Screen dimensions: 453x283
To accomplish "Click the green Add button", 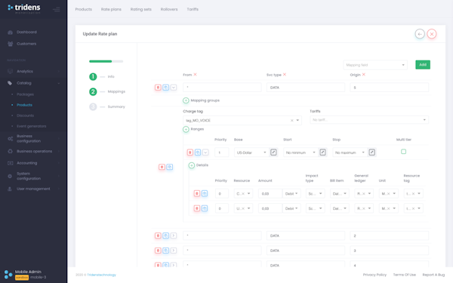I will point(423,65).
